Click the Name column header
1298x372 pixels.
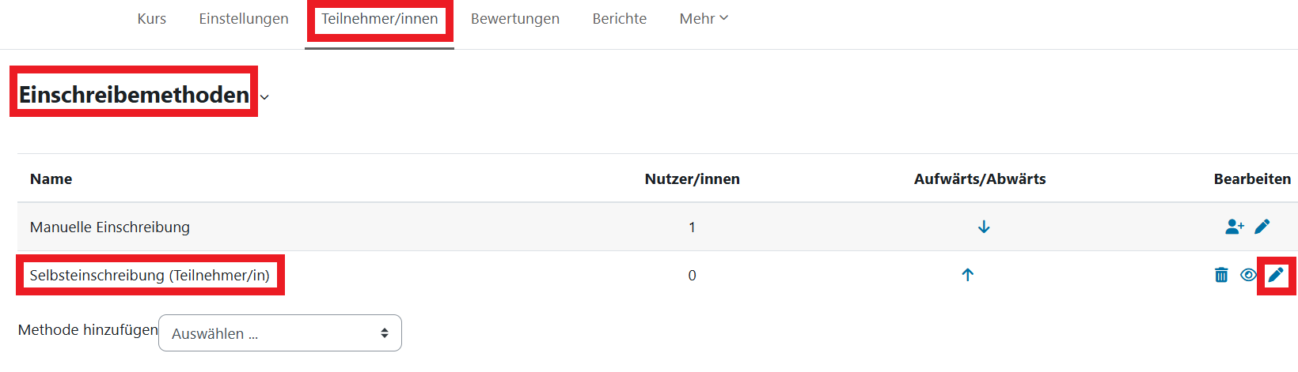click(51, 179)
